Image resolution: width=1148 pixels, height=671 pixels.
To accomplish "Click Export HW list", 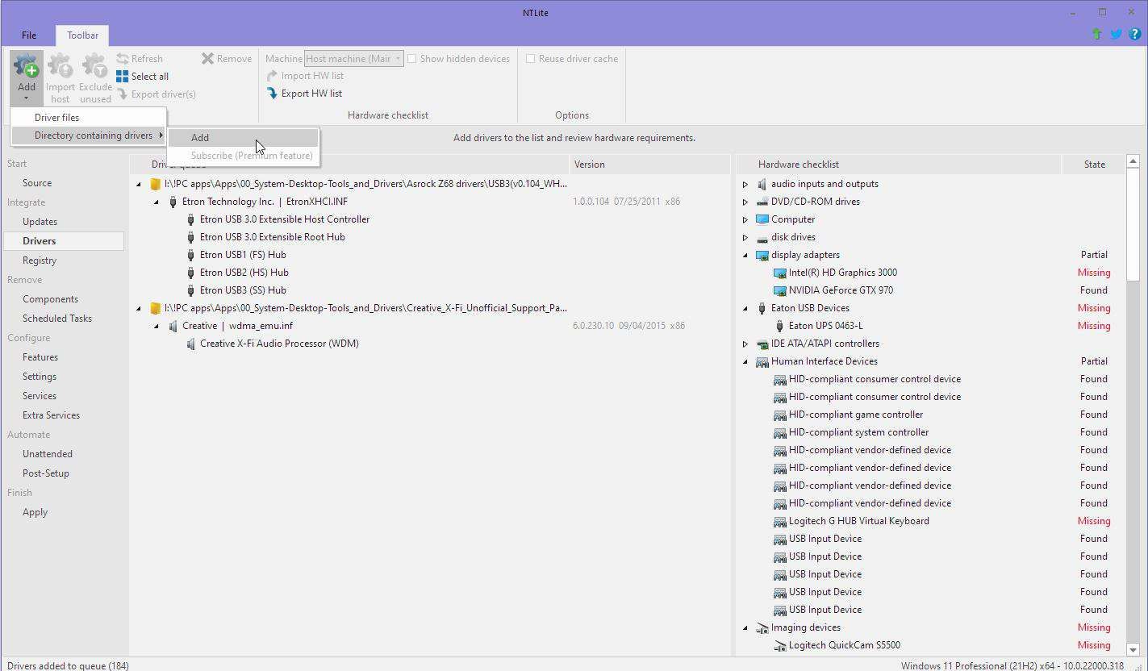I will click(304, 94).
